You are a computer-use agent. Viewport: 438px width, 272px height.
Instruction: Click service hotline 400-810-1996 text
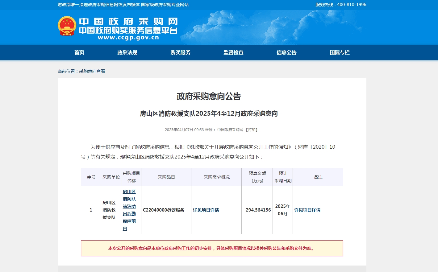(x=352, y=5)
